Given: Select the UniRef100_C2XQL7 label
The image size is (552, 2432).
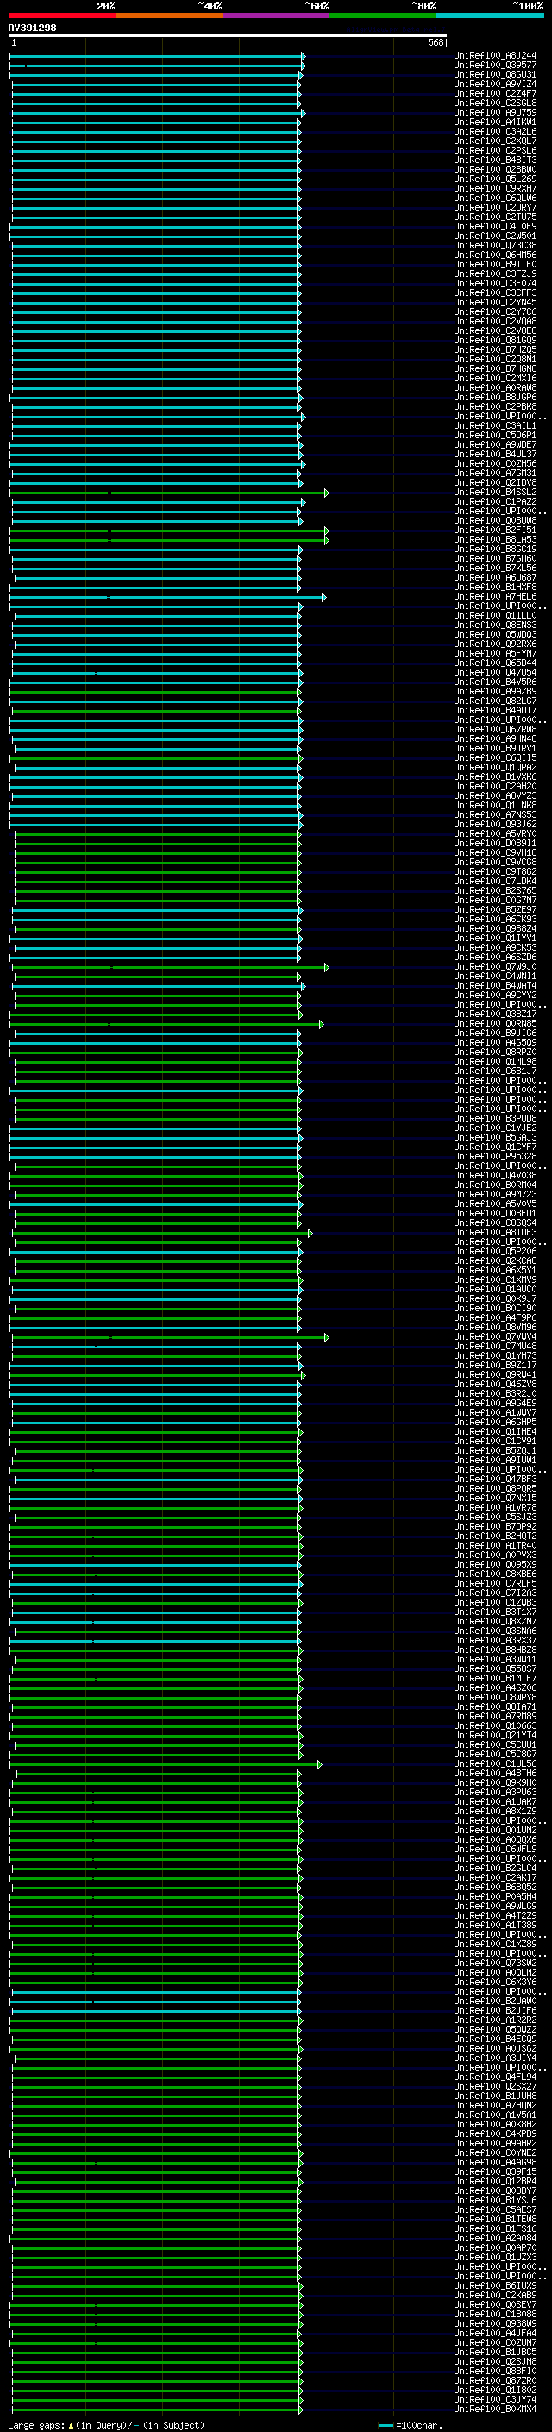Looking at the screenshot, I should 495,141.
